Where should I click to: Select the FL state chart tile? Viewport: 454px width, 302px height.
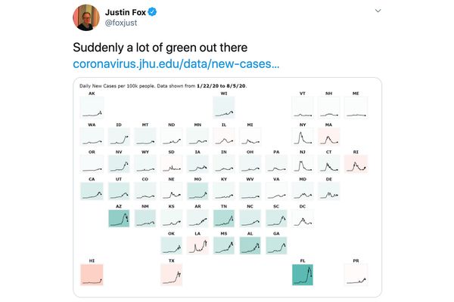point(303,275)
